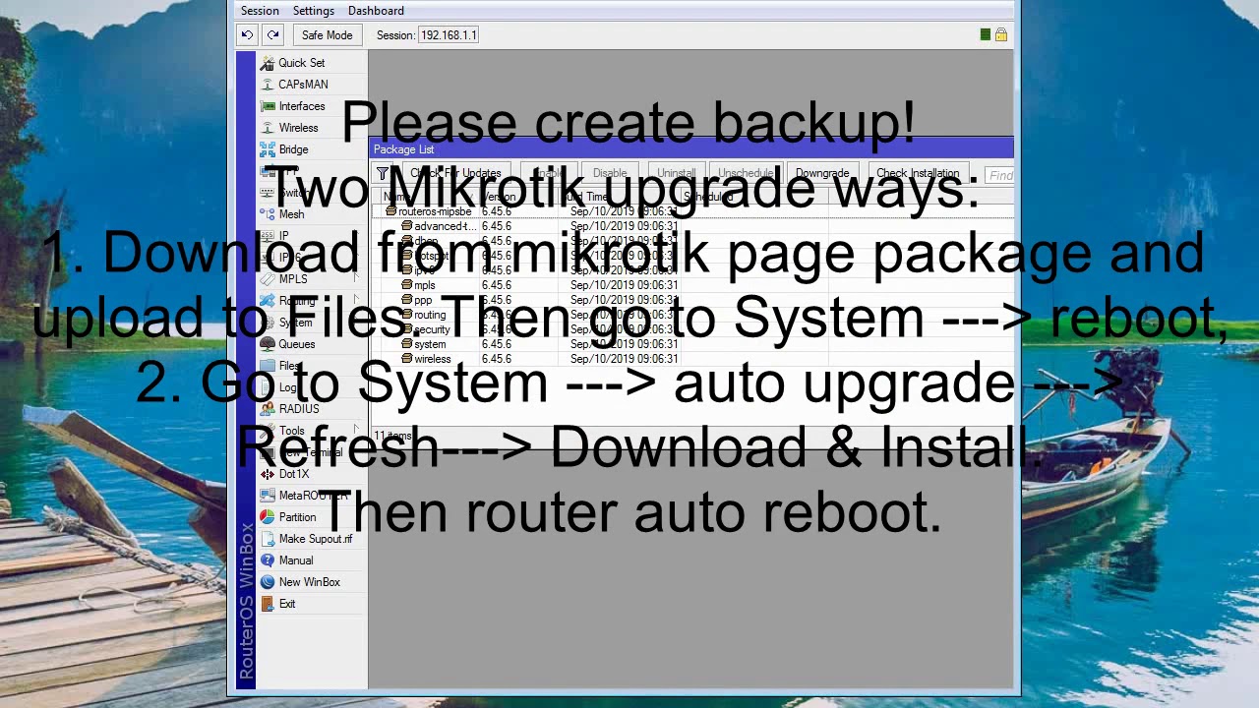Image resolution: width=1259 pixels, height=708 pixels.
Task: Expand the Tools submenu arrow
Action: [357, 431]
